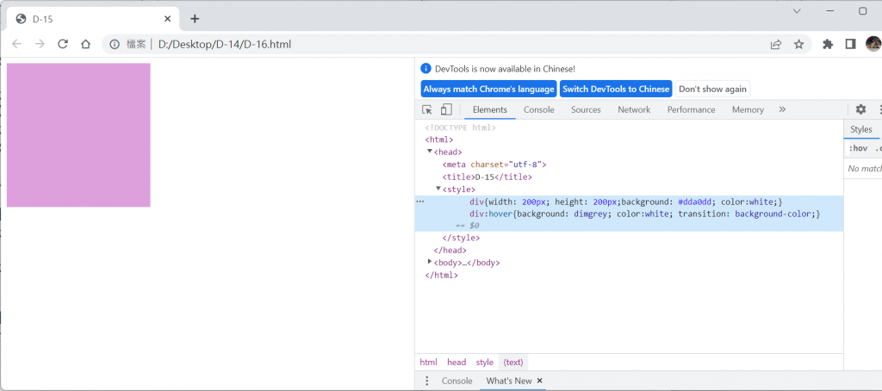Click Switch DevTools to Chinese button

[616, 89]
